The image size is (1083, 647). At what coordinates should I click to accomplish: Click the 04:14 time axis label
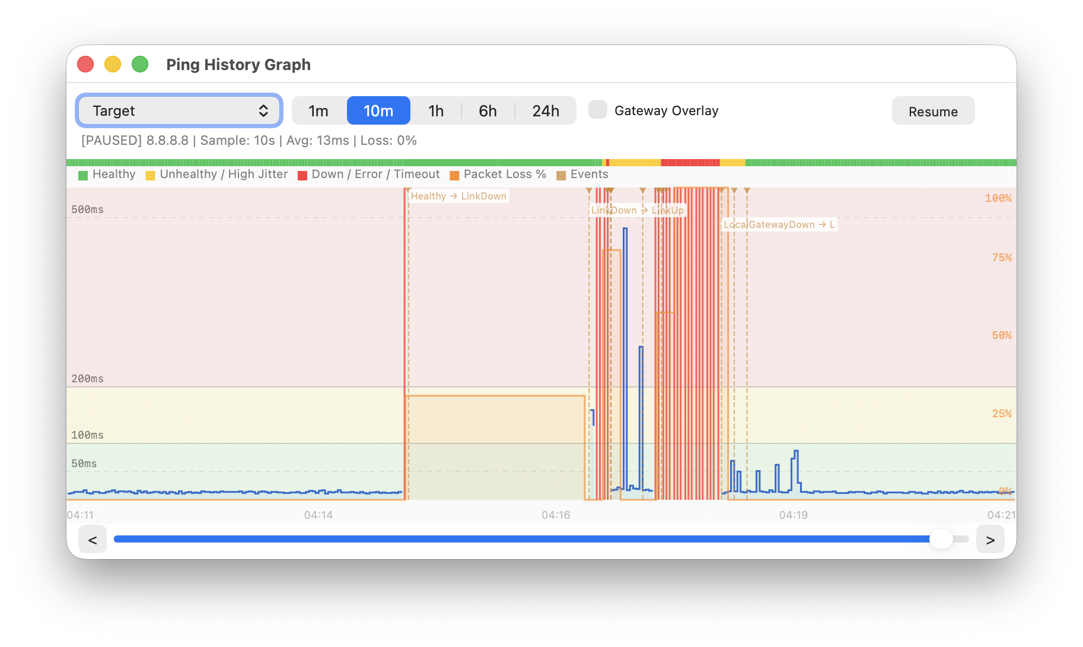click(318, 515)
